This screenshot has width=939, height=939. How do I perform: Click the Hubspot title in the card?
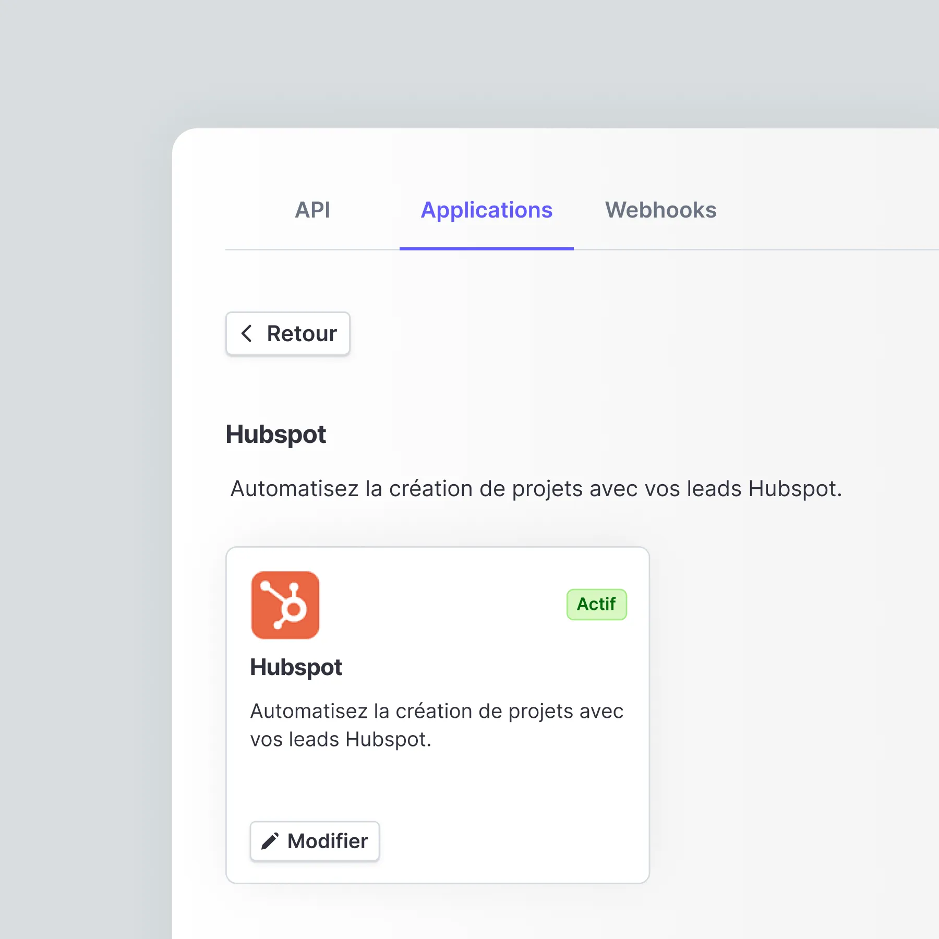click(296, 667)
